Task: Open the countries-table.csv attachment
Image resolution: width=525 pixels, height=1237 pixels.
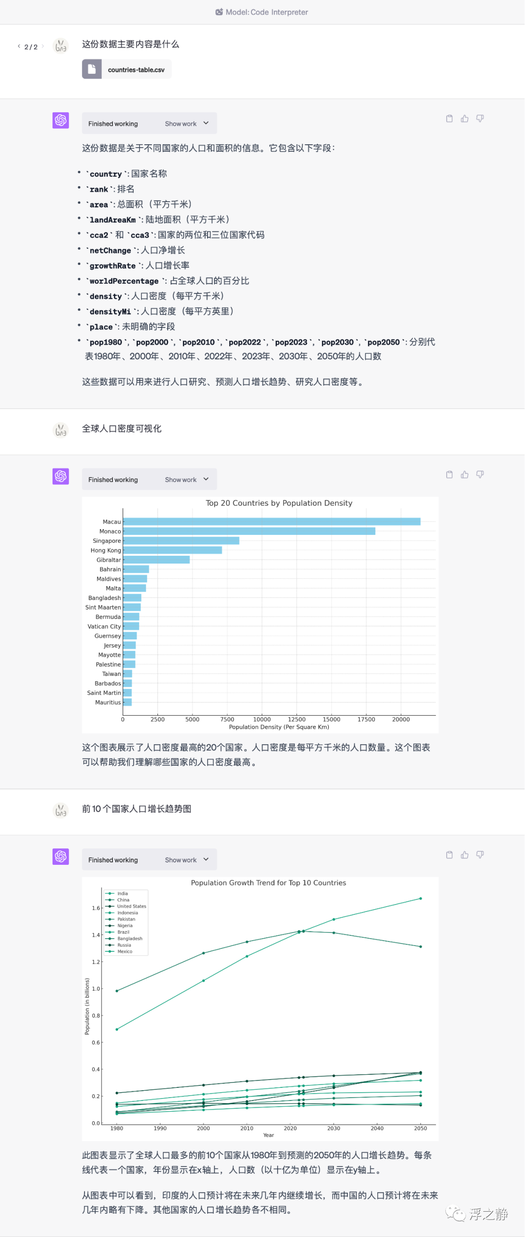Action: (x=127, y=69)
